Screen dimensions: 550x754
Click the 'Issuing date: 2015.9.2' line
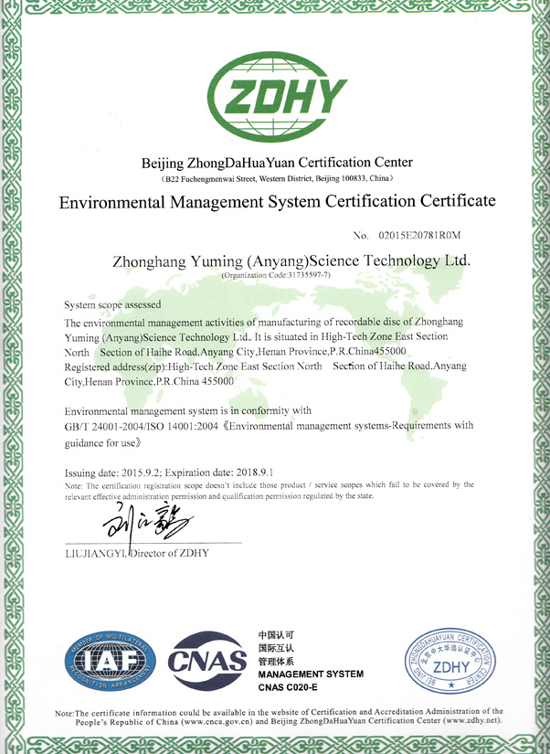click(x=169, y=473)
